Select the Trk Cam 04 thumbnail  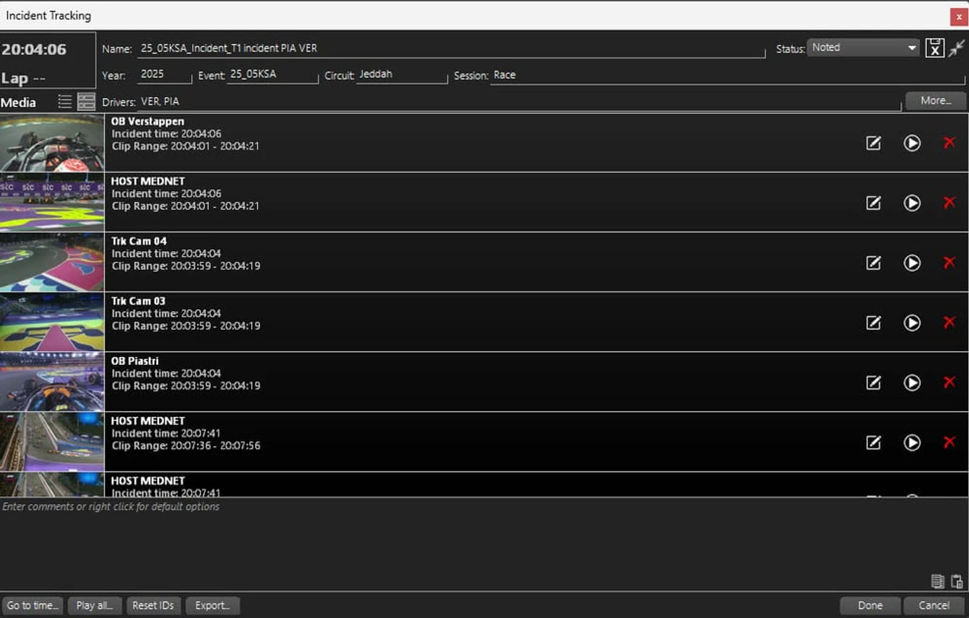(52, 262)
